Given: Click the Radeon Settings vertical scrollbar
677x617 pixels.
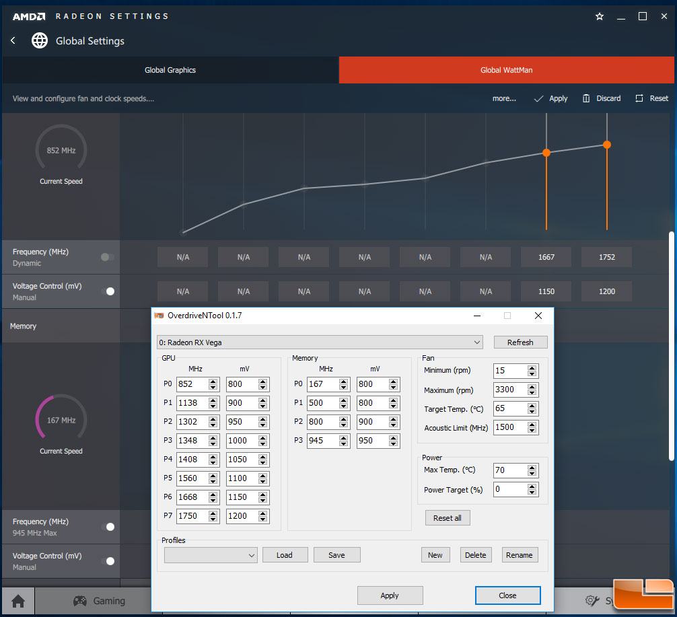Looking at the screenshot, I should 672,345.
